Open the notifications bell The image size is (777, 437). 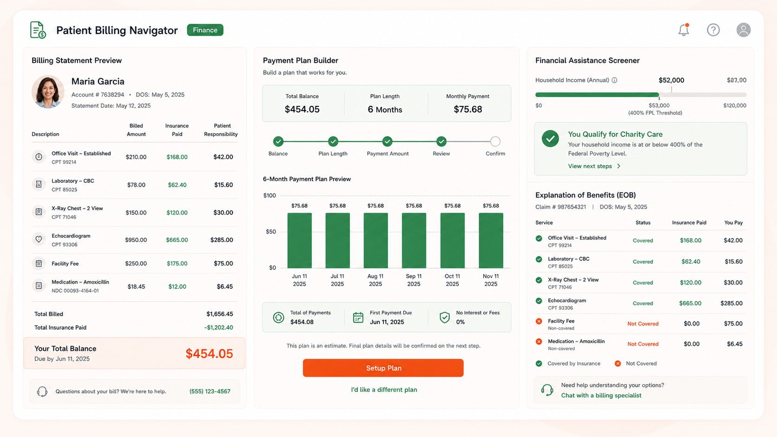(683, 30)
